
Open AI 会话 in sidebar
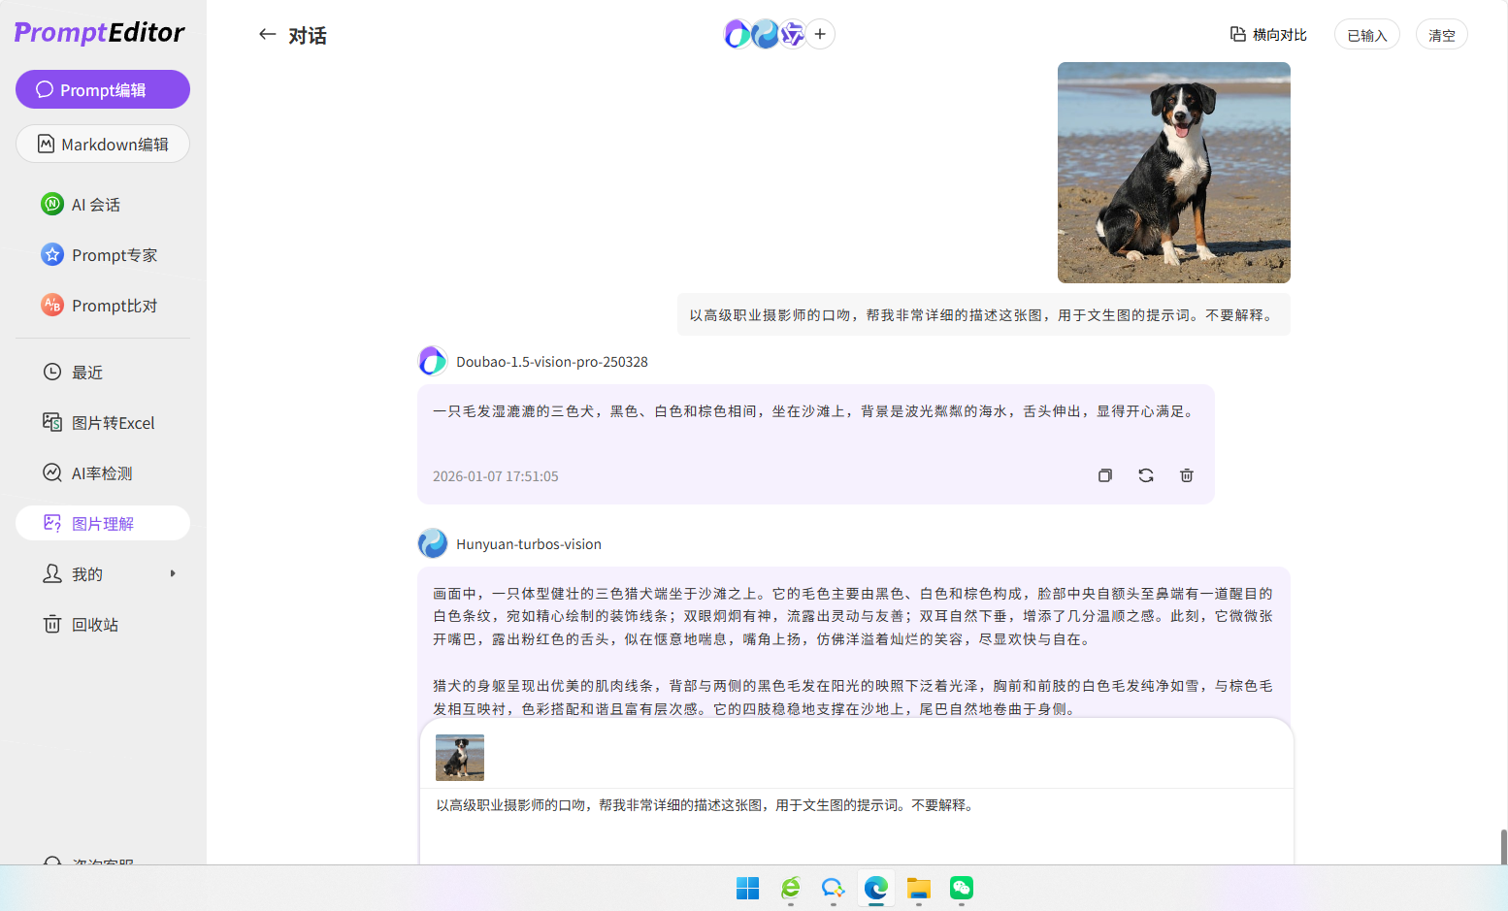point(102,204)
